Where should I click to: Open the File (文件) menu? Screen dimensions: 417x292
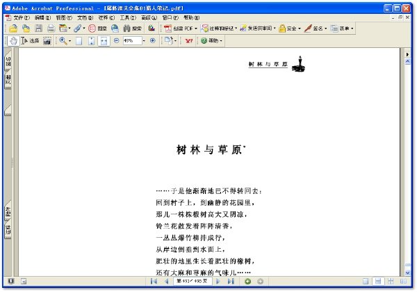tap(22, 17)
